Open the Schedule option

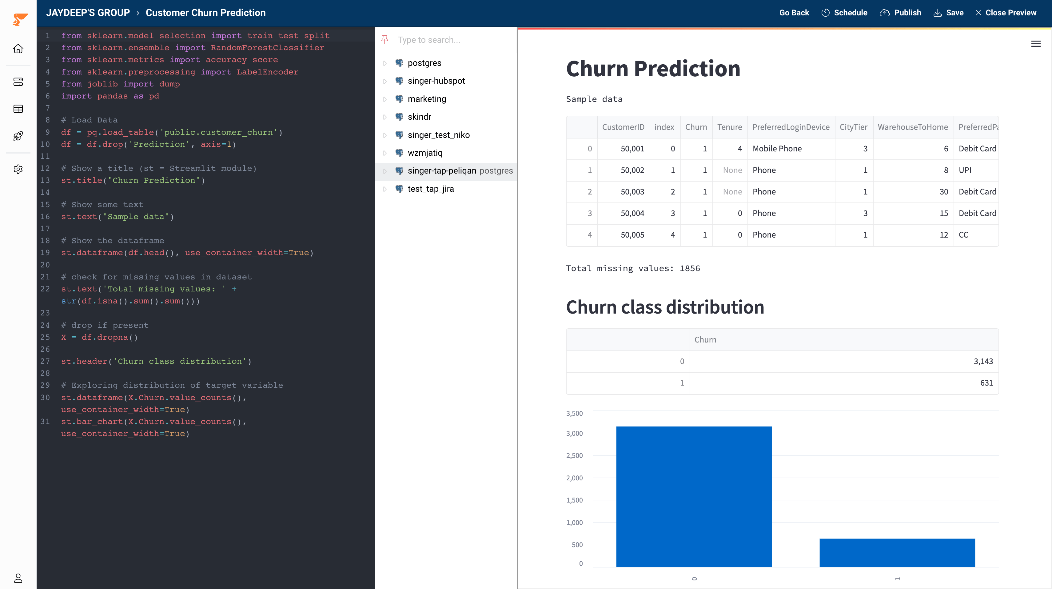click(844, 13)
